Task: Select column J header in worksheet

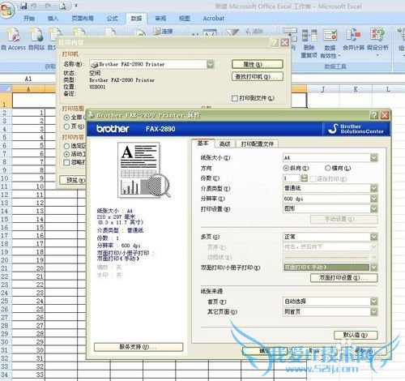Action: (323, 89)
